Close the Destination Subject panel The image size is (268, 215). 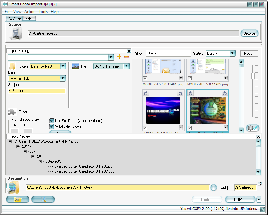[260, 183]
